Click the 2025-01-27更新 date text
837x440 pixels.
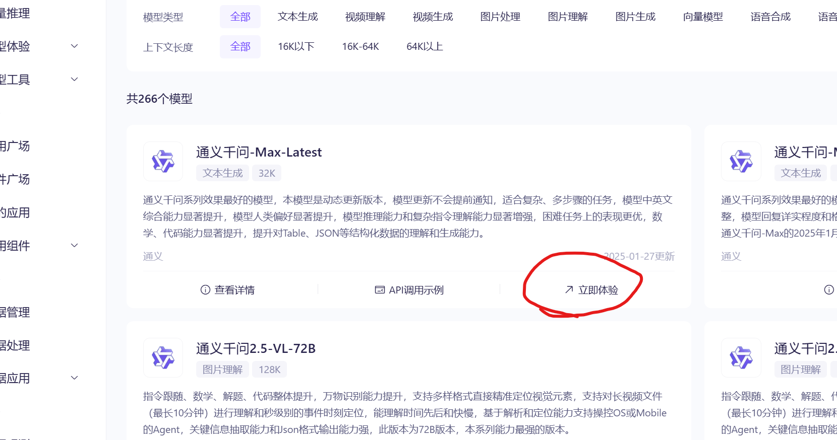point(639,256)
